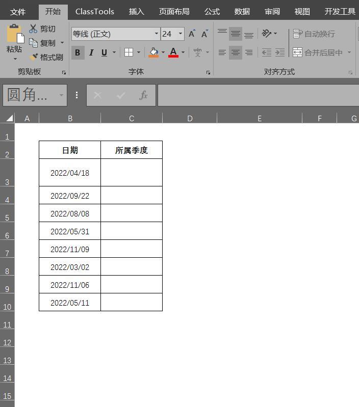Toggle Bold formatting
The image size is (359, 407).
click(78, 52)
